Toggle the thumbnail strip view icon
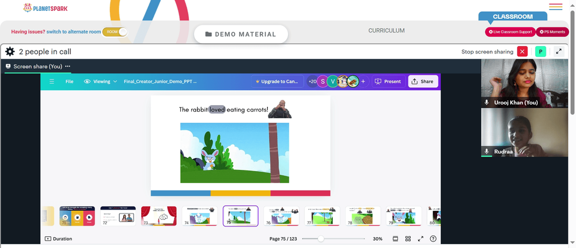Image resolution: width=576 pixels, height=248 pixels. pos(395,239)
